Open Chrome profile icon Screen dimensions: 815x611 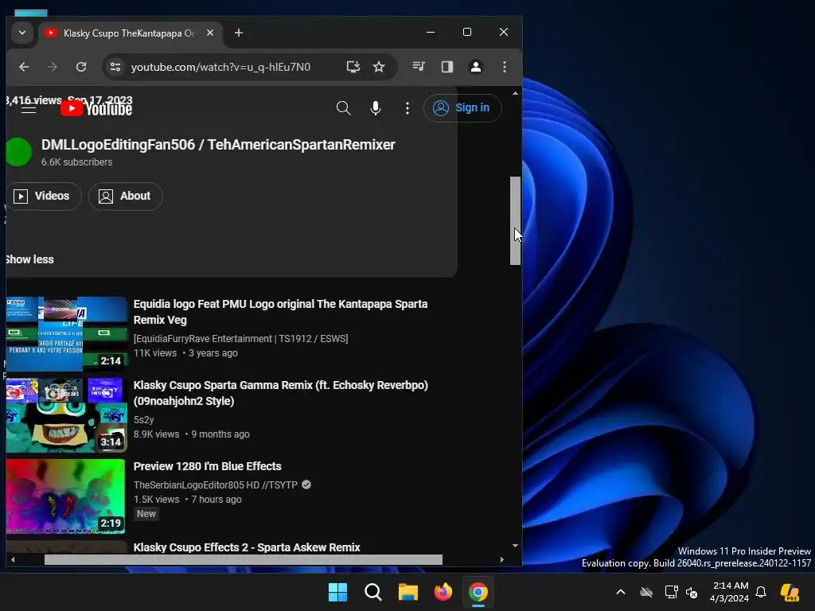pos(476,67)
